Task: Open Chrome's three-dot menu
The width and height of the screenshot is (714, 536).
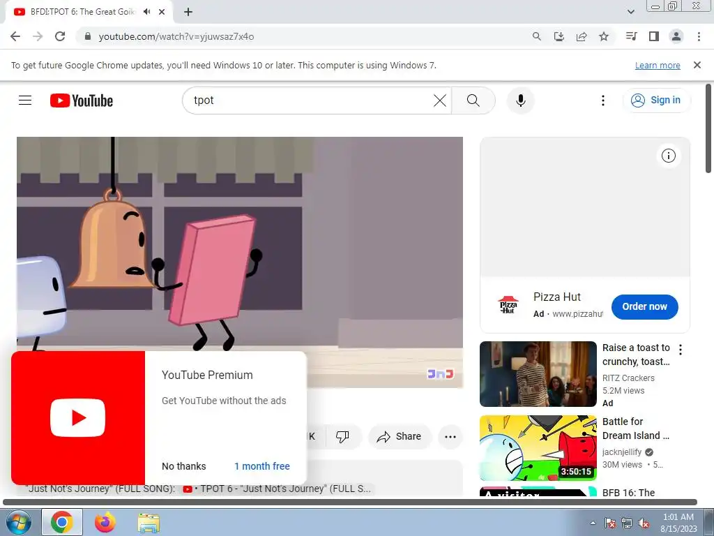Action: pos(699,36)
